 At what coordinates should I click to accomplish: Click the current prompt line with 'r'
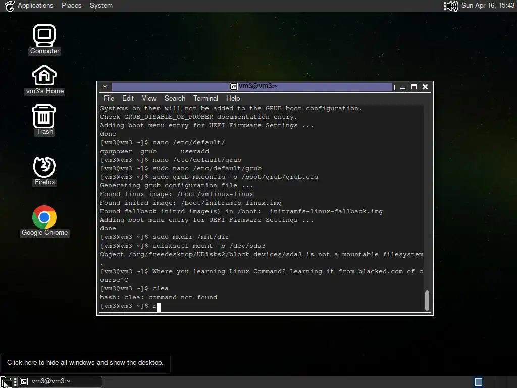(130, 306)
